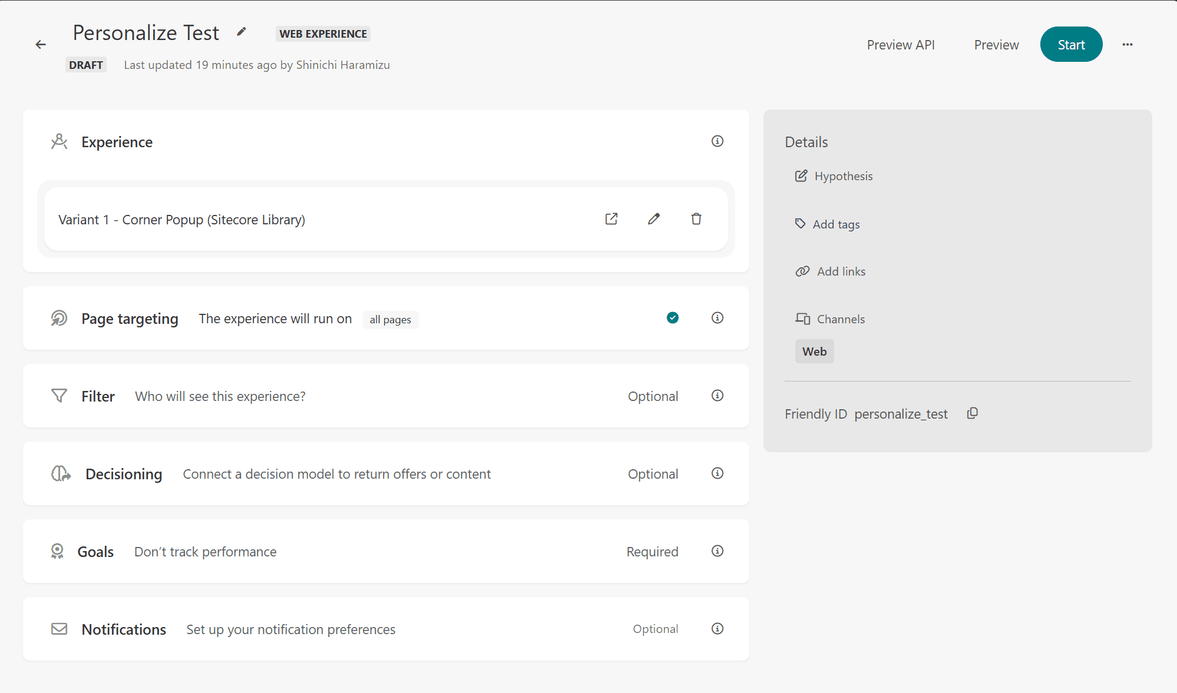Open info icon for Decisioning
1177x693 pixels.
coord(718,473)
